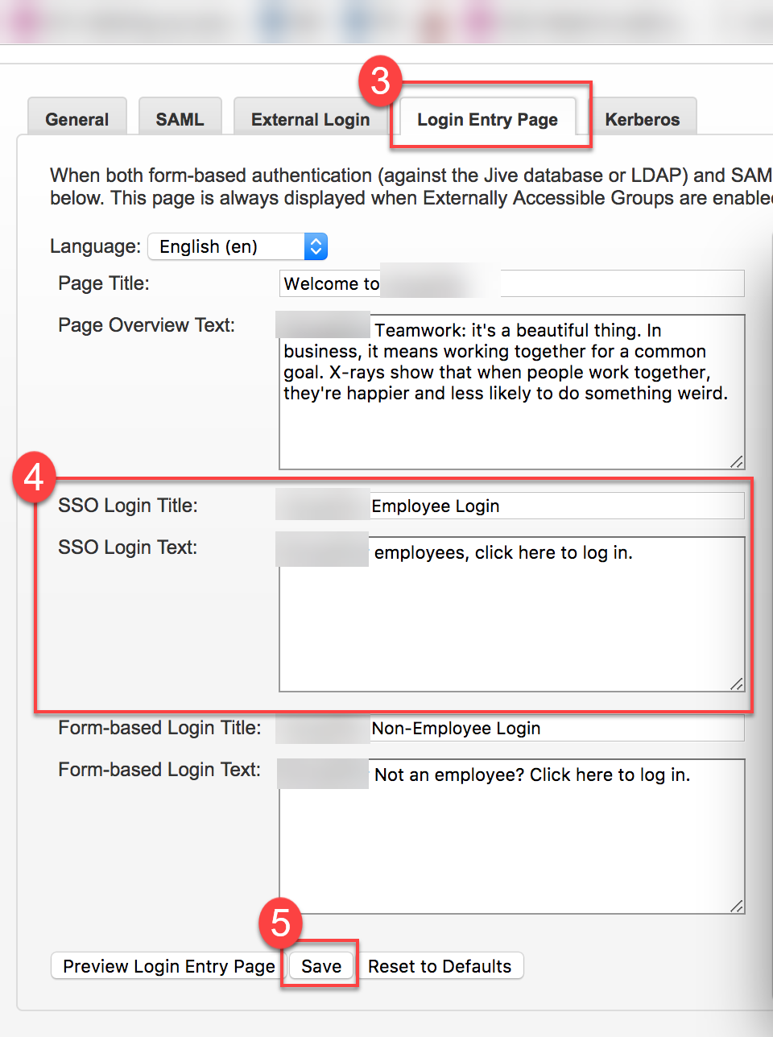The height and width of the screenshot is (1037, 773).
Task: Open the SAML tab
Action: [180, 118]
